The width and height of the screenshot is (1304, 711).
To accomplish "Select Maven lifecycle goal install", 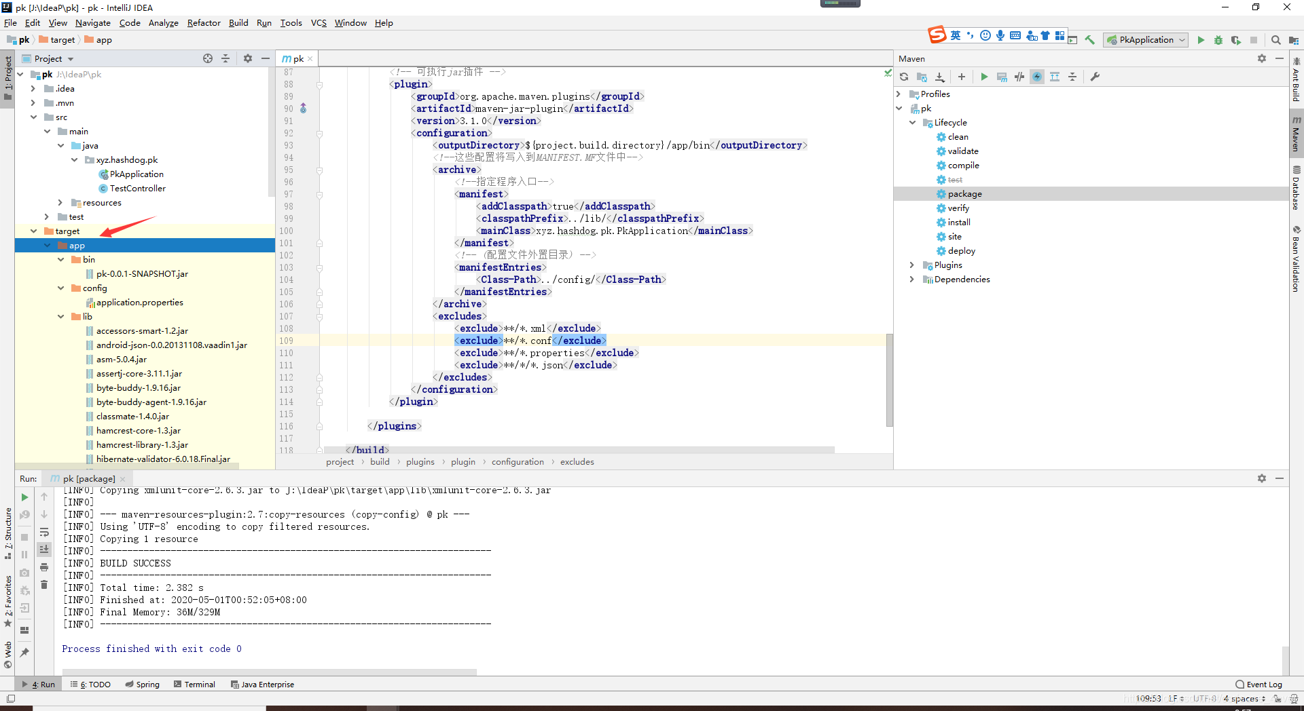I will [959, 223].
